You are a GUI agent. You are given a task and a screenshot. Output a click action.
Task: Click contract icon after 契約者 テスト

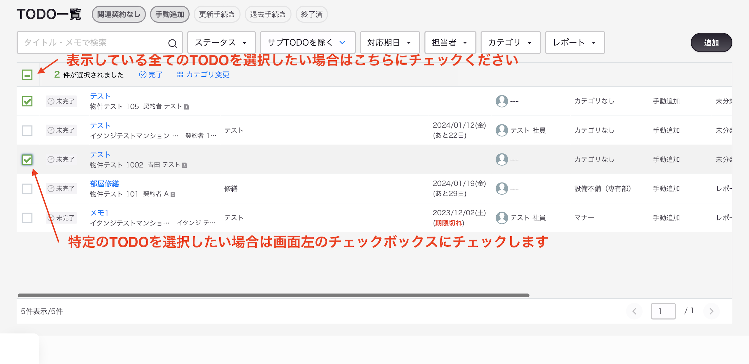tap(187, 107)
